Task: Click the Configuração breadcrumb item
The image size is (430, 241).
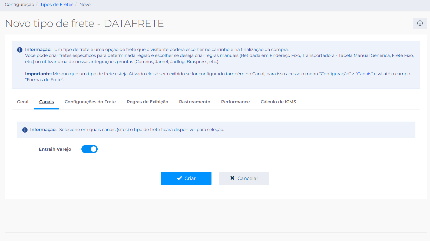Action: click(x=19, y=5)
